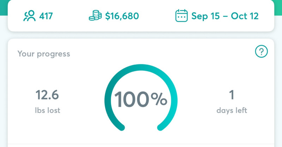Tap the percent sign in the ring
This screenshot has height=147, width=282.
[159, 100]
